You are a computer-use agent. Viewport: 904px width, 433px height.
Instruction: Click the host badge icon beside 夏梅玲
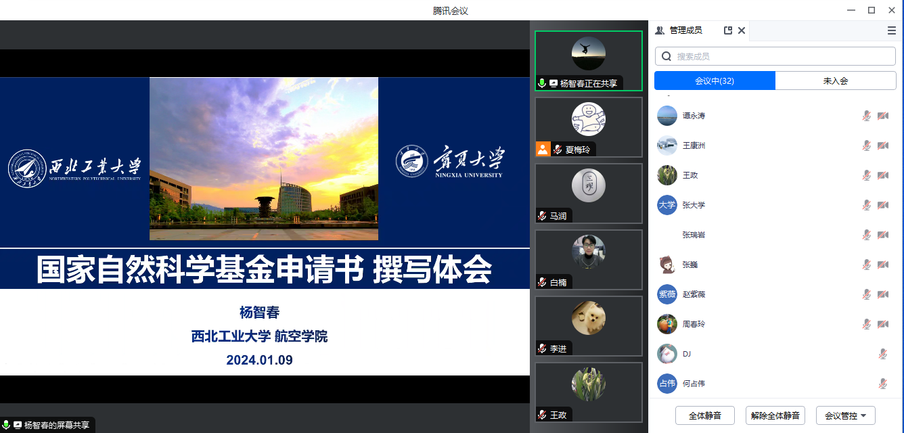click(543, 150)
